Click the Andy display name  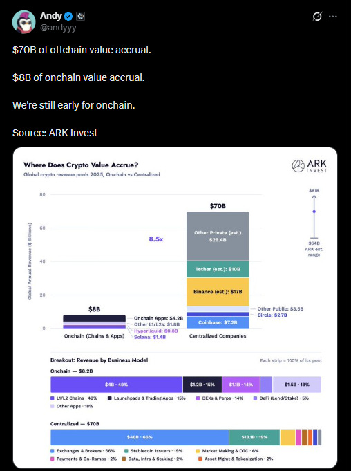[51, 16]
